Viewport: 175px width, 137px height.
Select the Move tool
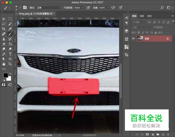click(x=4, y=19)
